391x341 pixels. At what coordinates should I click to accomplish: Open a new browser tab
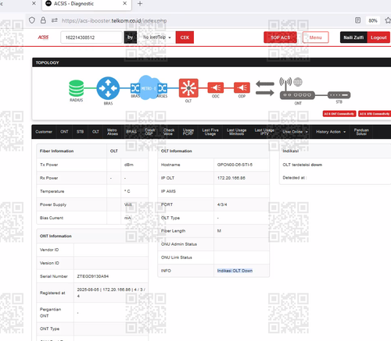(x=140, y=3)
